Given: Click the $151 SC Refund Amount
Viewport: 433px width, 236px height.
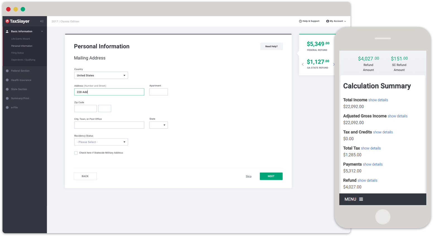Looking at the screenshot, I should 399,58.
